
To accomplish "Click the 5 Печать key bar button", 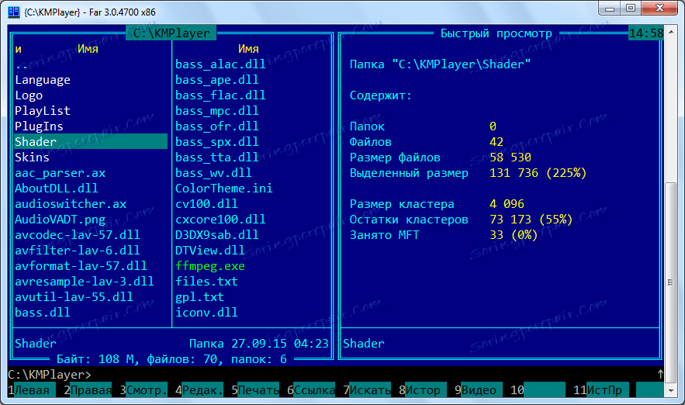I will (x=255, y=389).
